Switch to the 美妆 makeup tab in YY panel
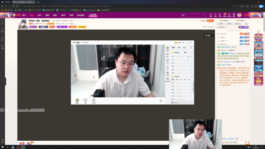Image resolution: width=265 pixels, height=149 pixels. pos(185,47)
